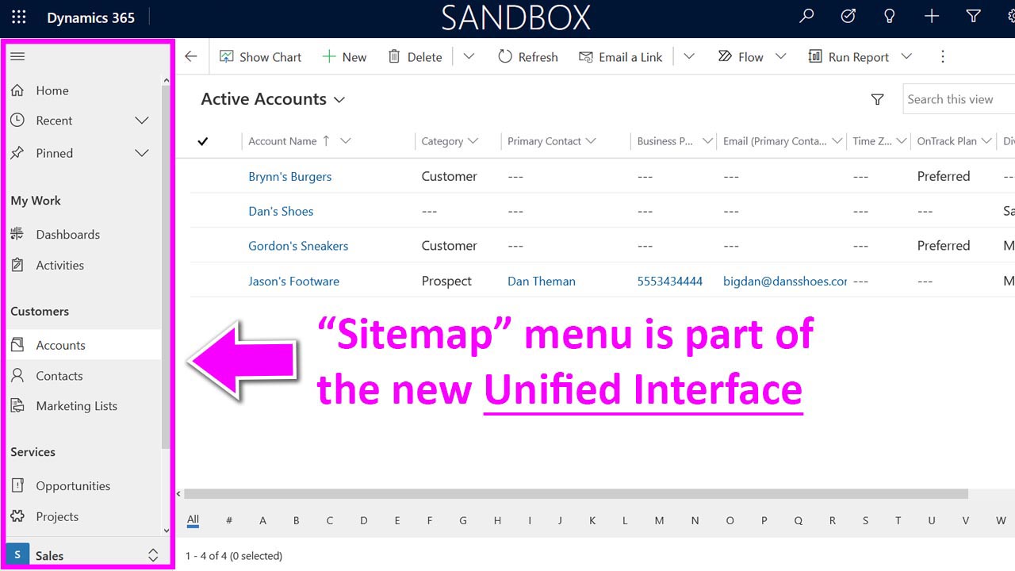This screenshot has height=571, width=1015.
Task: Click phone number 5553434444
Action: click(670, 281)
